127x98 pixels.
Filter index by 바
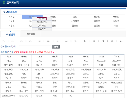click(49, 41)
